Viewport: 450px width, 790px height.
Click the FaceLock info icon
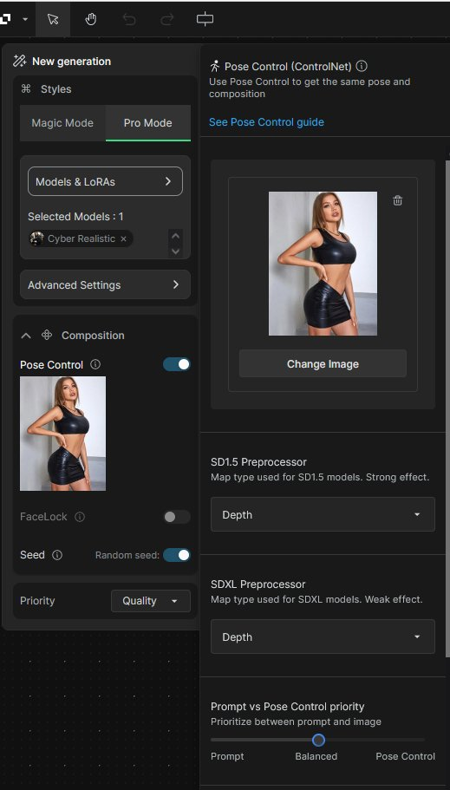[x=80, y=517]
